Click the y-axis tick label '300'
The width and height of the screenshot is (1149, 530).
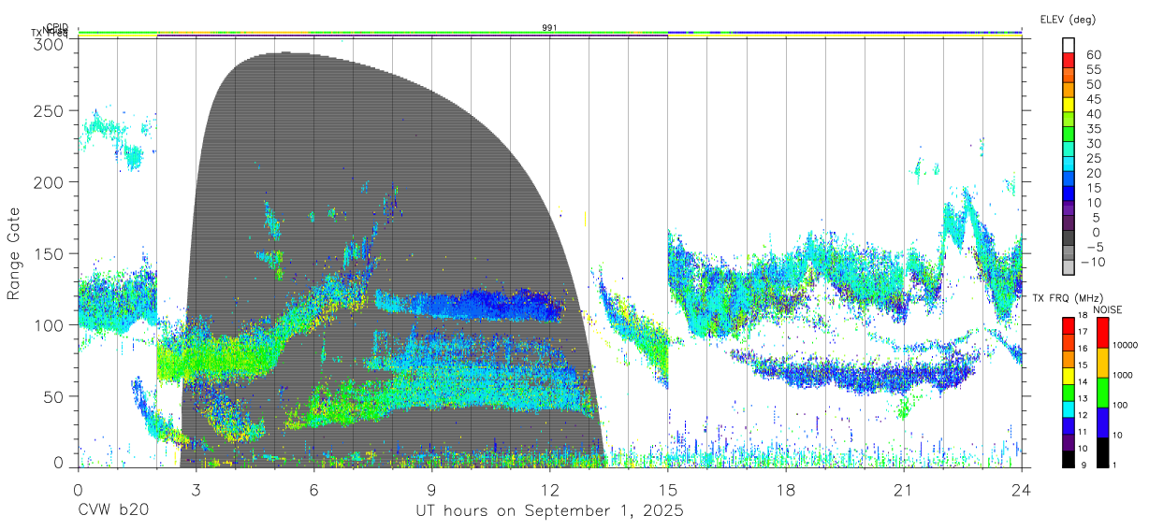pyautogui.click(x=48, y=44)
